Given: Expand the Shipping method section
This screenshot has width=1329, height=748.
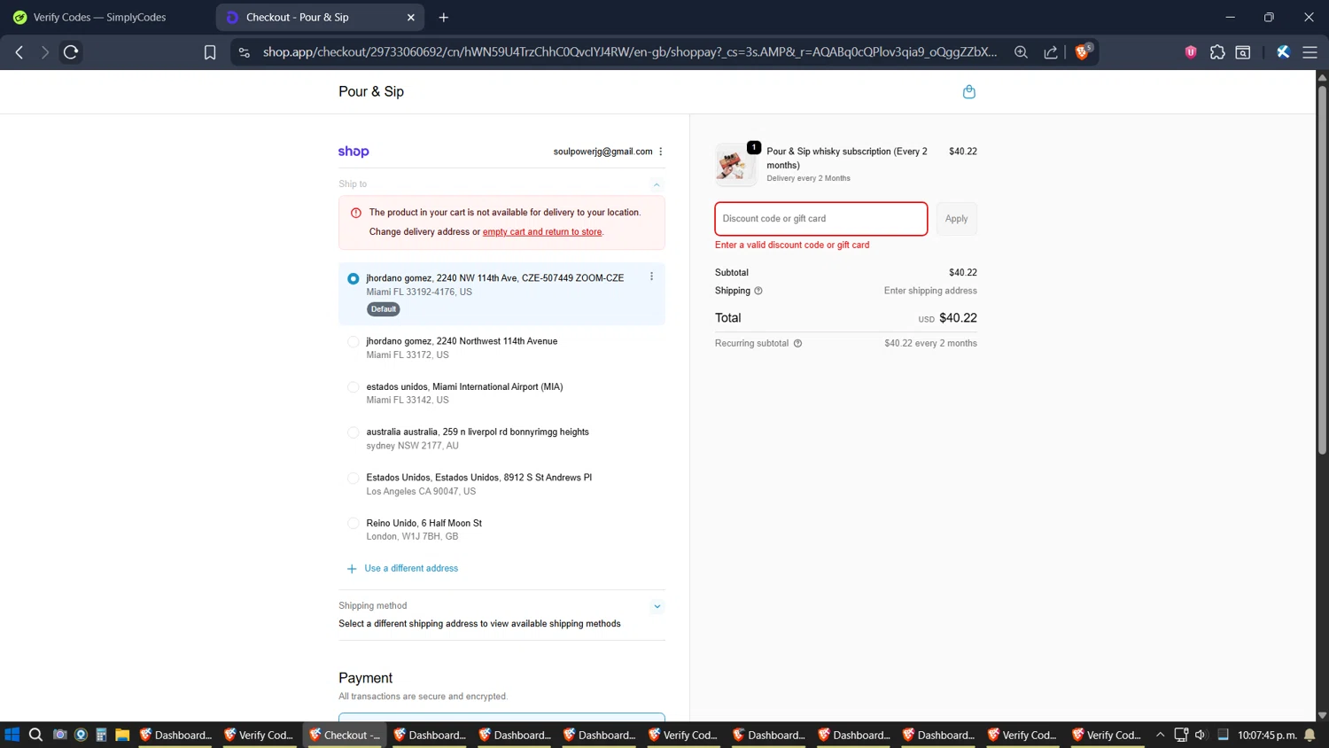Looking at the screenshot, I should (657, 607).
